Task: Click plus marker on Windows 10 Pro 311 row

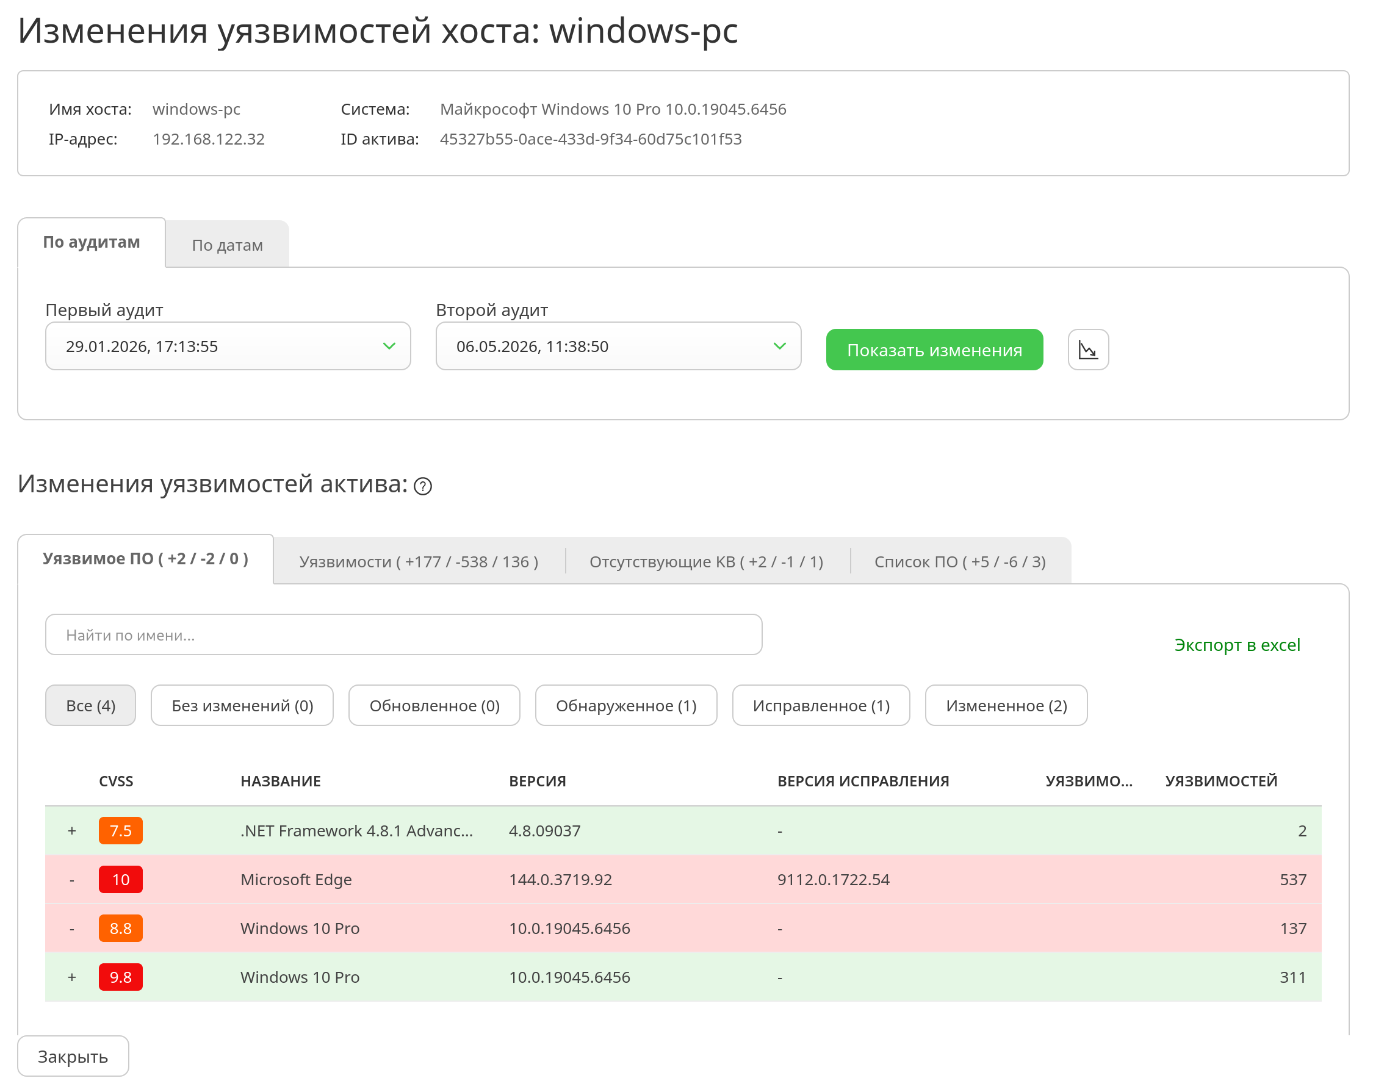Action: (x=72, y=977)
